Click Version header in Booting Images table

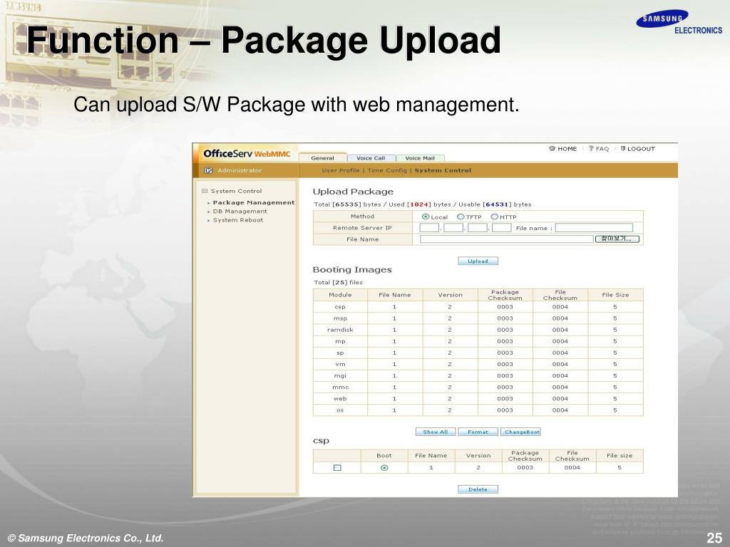[451, 295]
